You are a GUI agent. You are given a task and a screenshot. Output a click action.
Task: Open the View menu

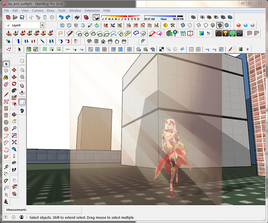coord(25,10)
